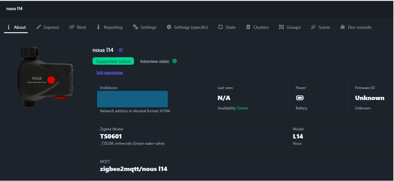
Task: Go to the Groups tab
Action: pyautogui.click(x=290, y=27)
